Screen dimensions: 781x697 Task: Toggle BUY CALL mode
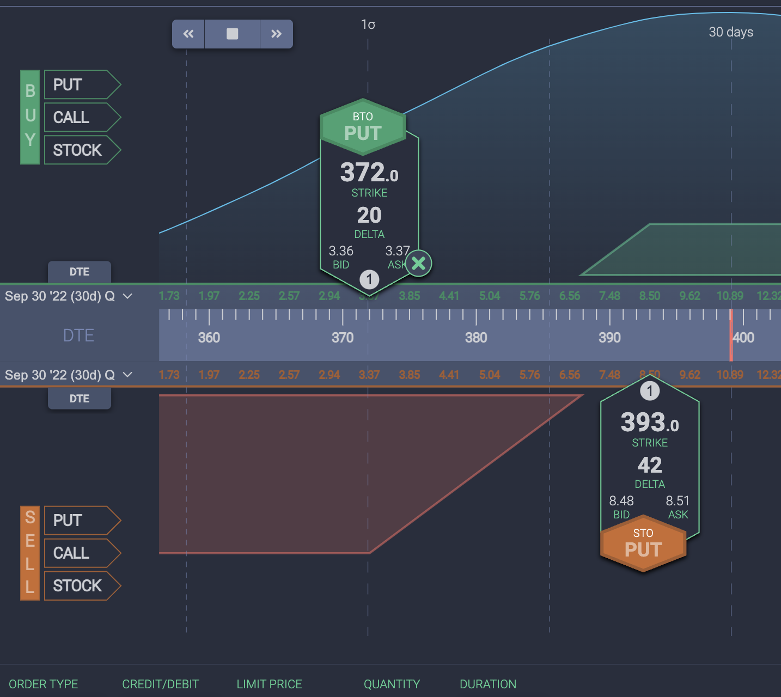(x=80, y=117)
